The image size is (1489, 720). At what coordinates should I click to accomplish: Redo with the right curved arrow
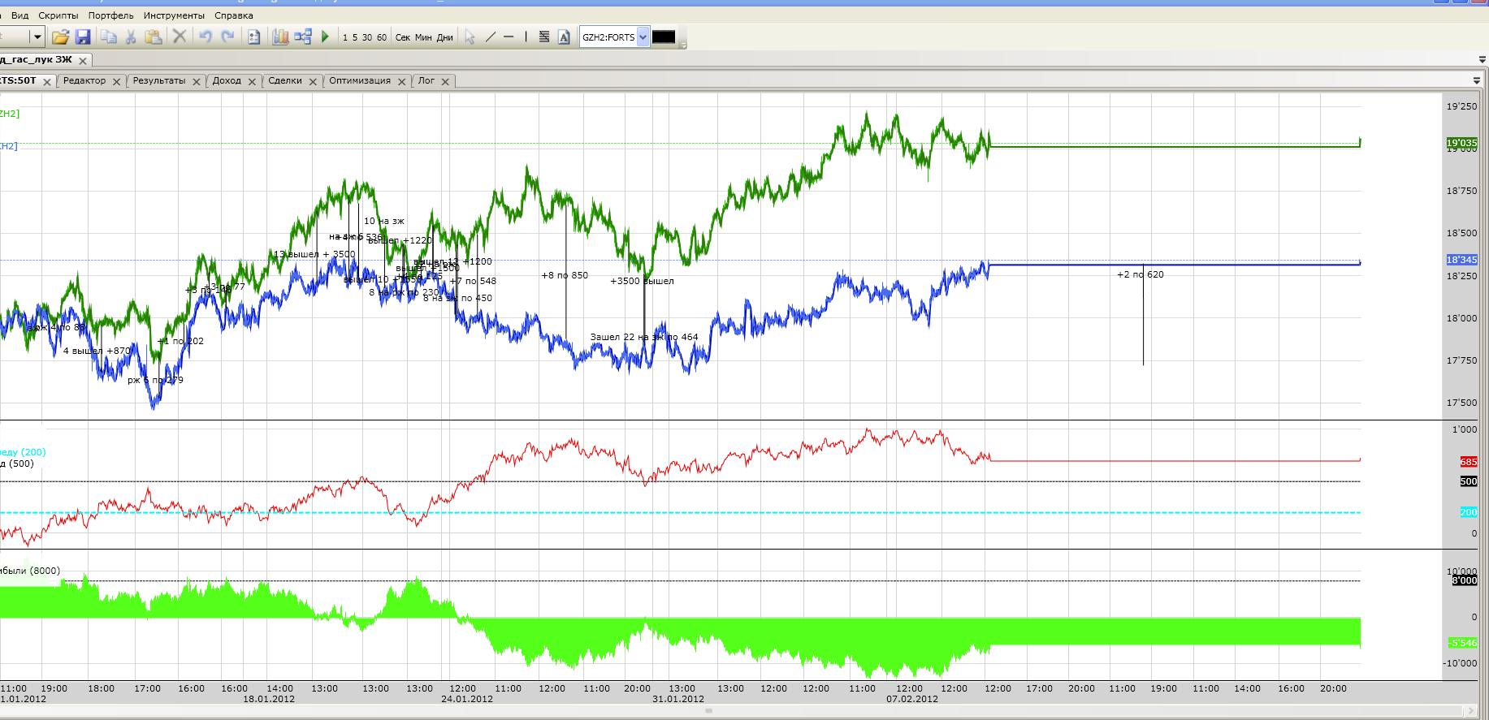228,37
